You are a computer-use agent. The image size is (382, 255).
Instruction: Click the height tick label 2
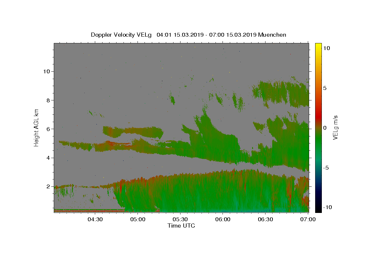(x=48, y=186)
